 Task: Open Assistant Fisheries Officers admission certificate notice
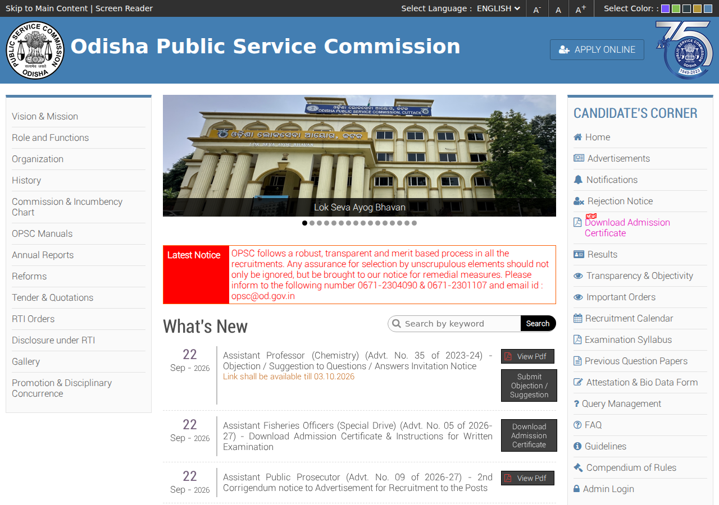[358, 437]
